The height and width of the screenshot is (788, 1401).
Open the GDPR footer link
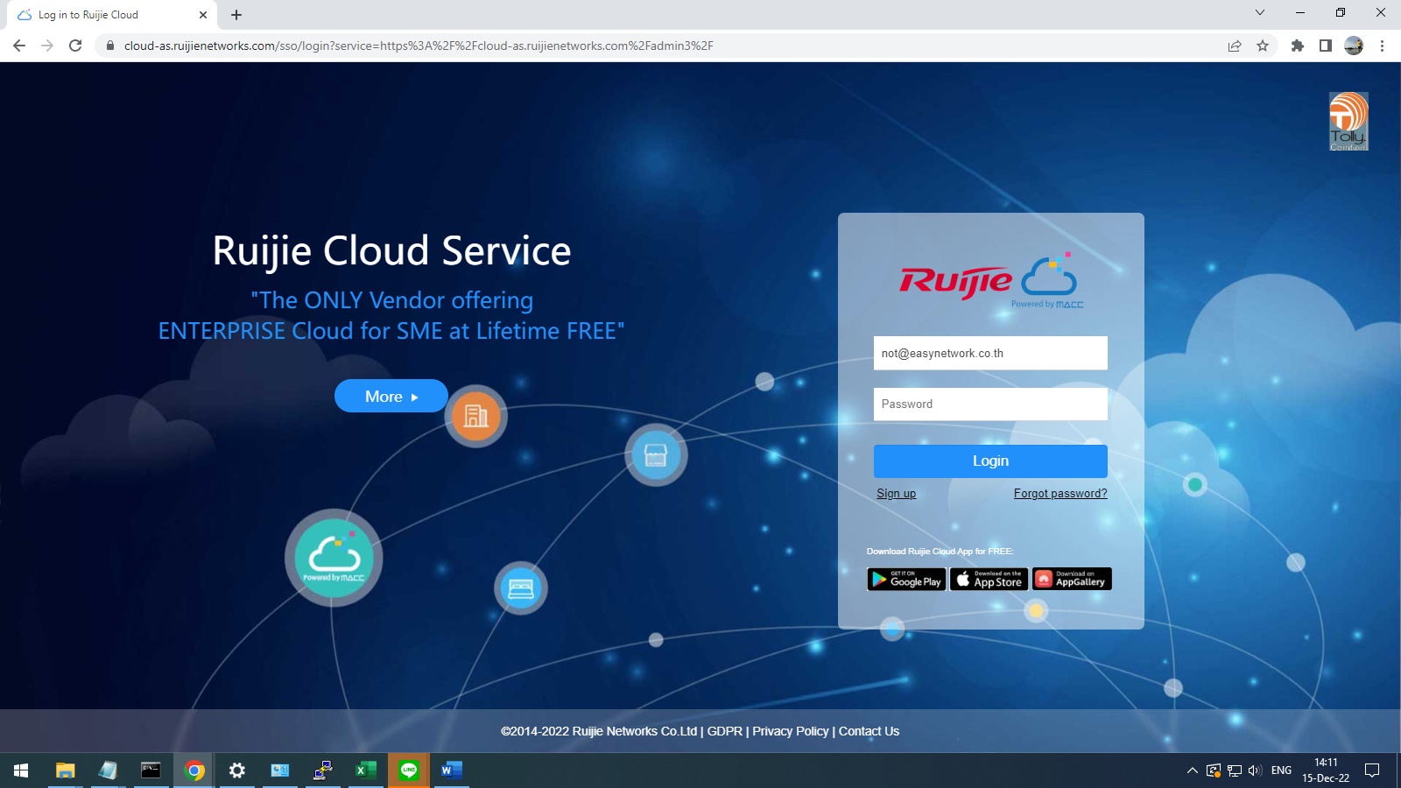tap(725, 731)
